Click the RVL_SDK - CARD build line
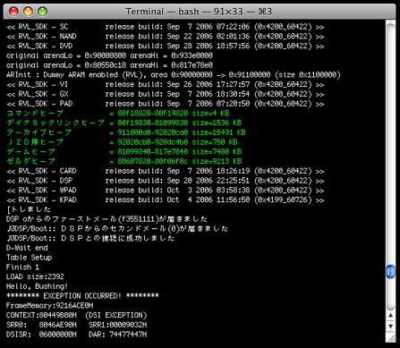The image size is (400, 348). tap(166, 171)
